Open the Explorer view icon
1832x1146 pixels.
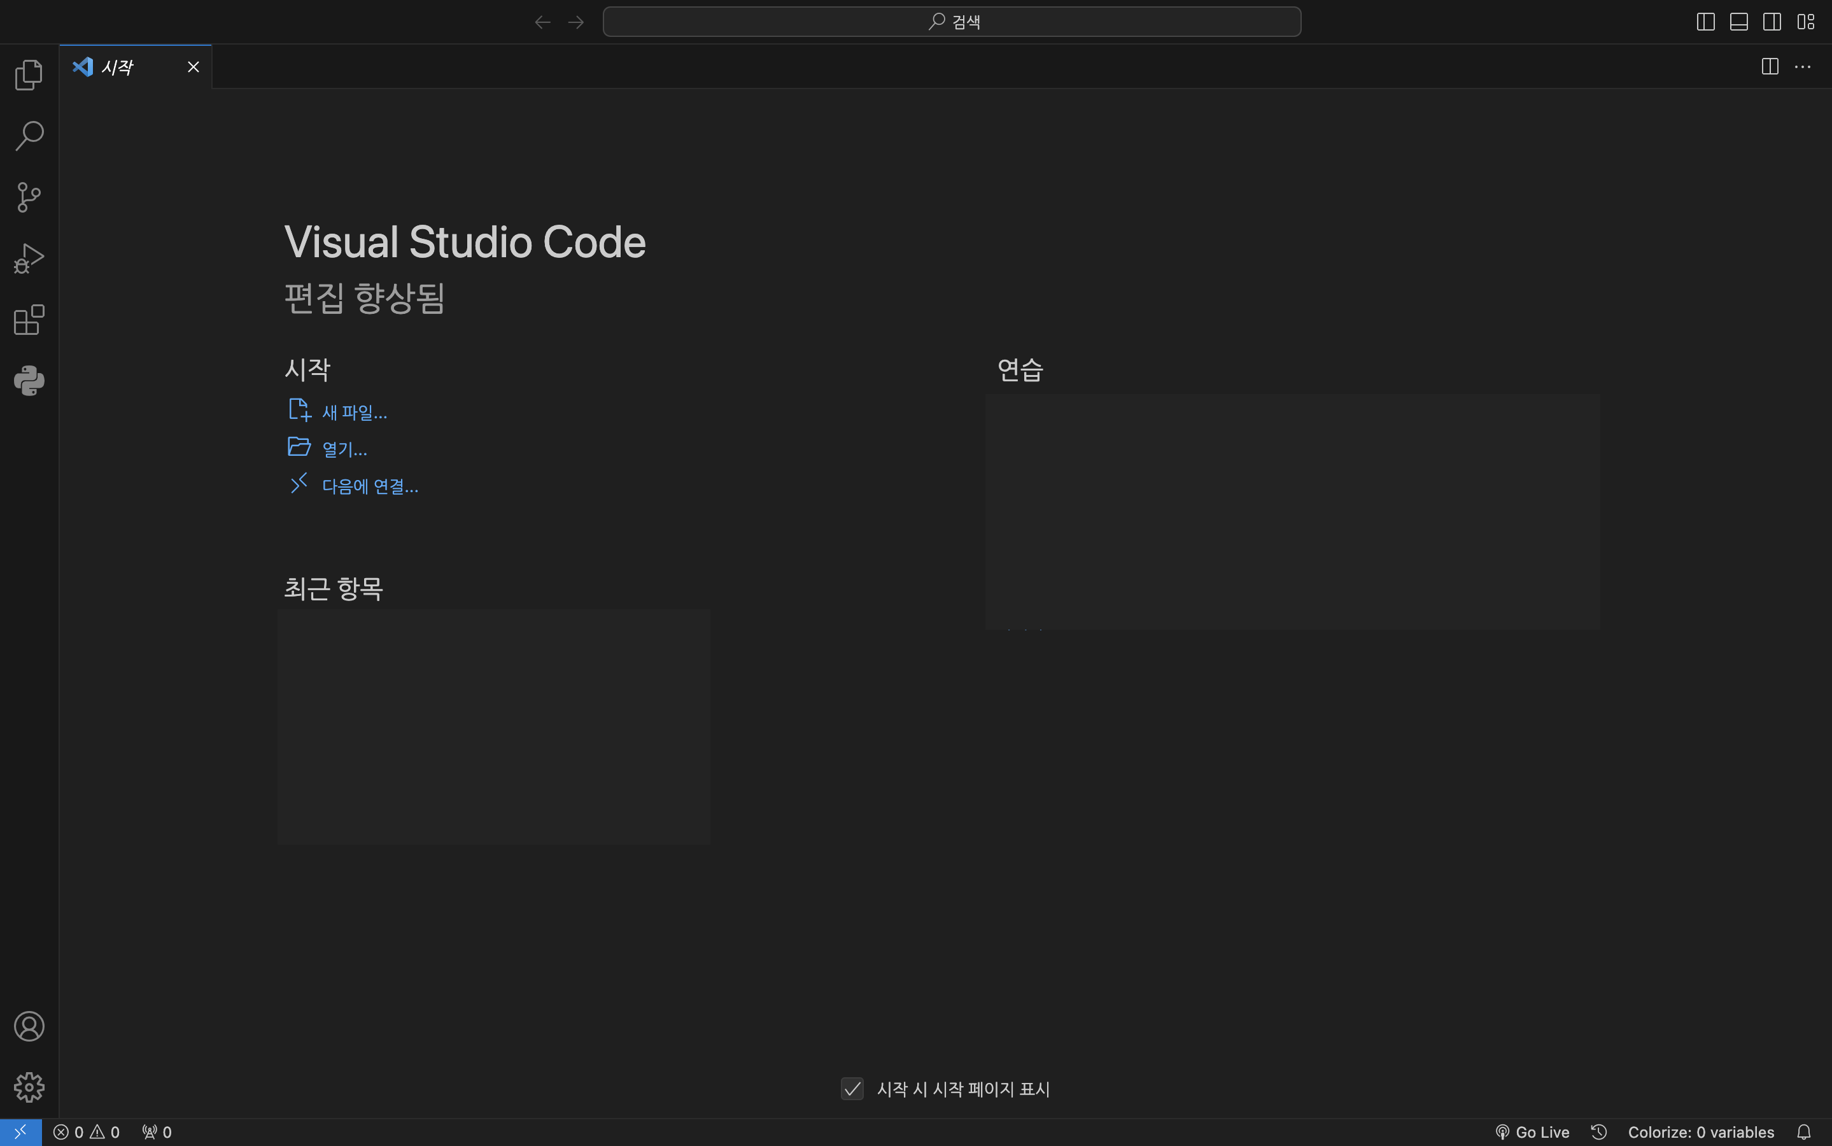(x=29, y=74)
